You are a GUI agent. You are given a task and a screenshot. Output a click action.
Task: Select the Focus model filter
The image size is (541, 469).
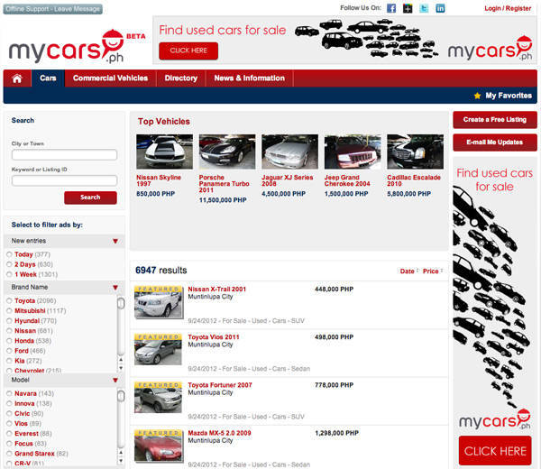pyautogui.click(x=9, y=444)
